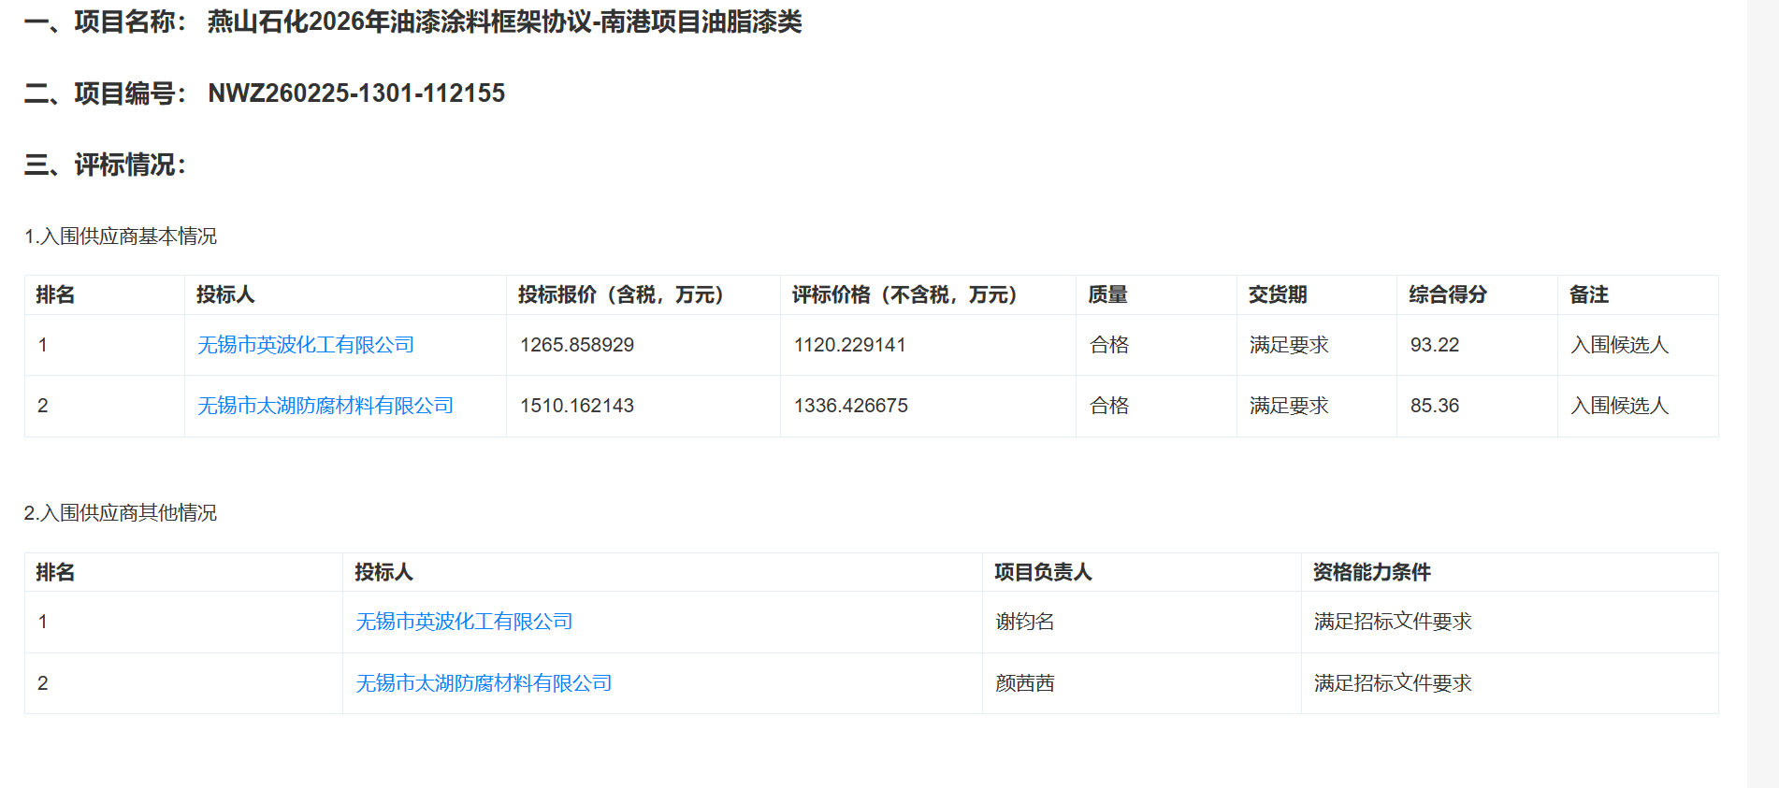Click the evaluation price cell 1336.426675
This screenshot has height=788, width=1779.
point(850,406)
